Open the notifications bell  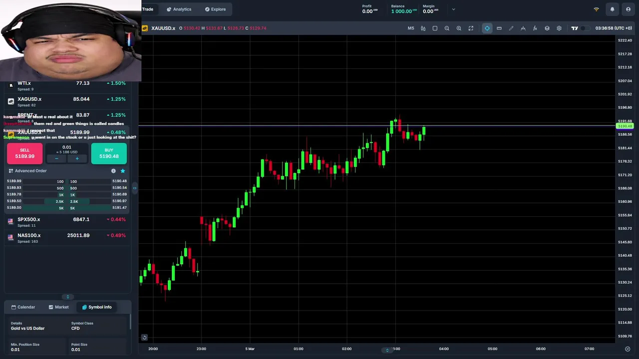[x=612, y=9]
